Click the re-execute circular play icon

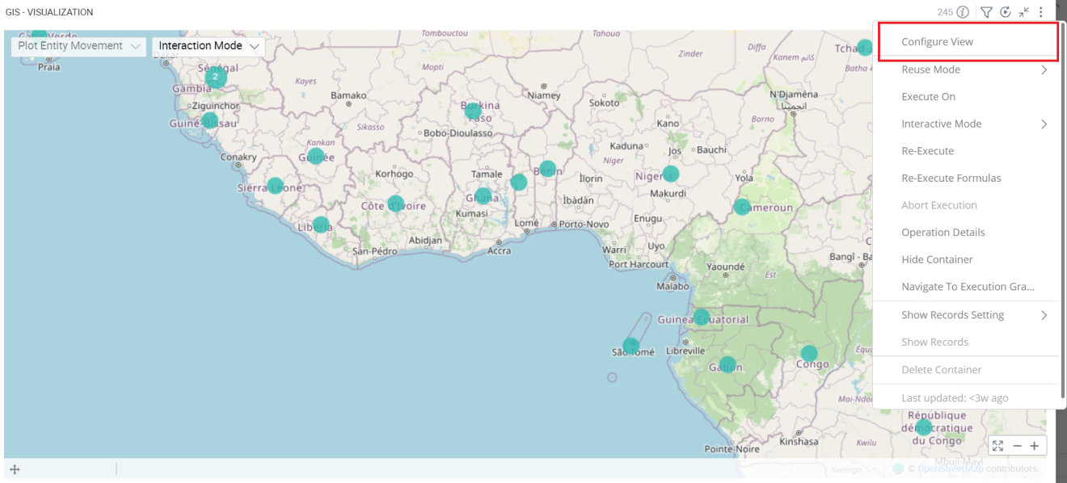click(x=1006, y=12)
